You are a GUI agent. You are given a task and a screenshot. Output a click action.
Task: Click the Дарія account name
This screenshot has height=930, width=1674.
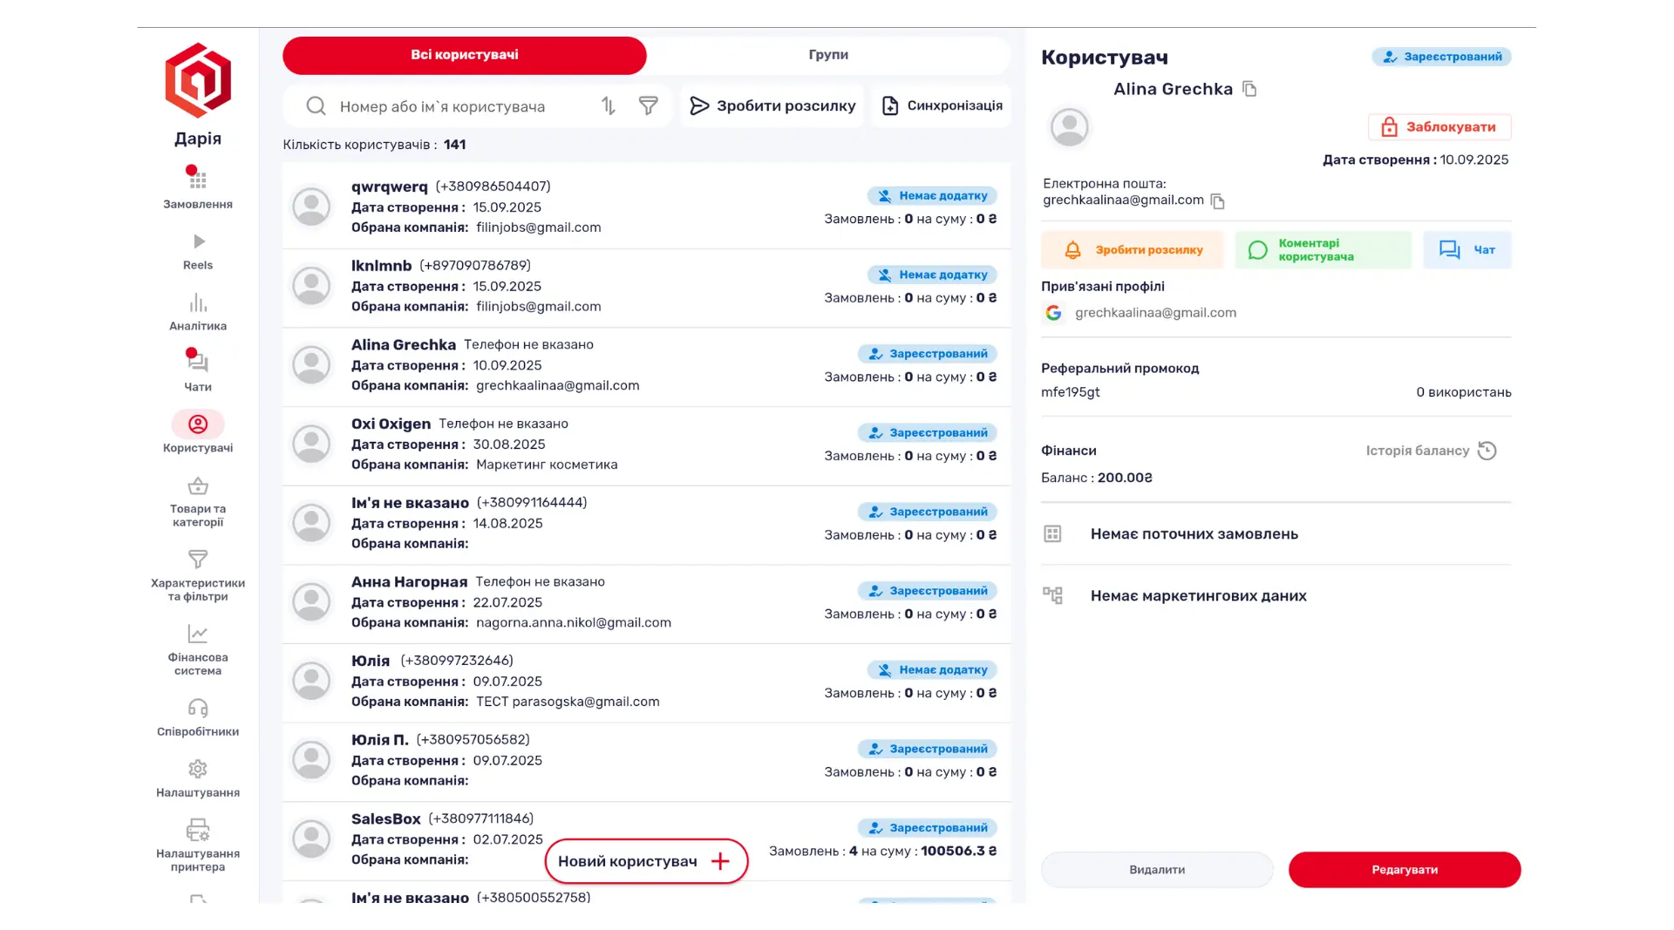[x=198, y=139]
